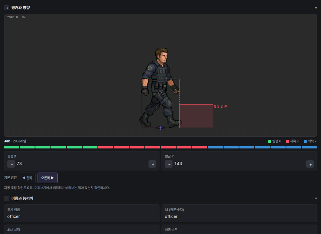Click the anchor crosshair under the character

160,128
